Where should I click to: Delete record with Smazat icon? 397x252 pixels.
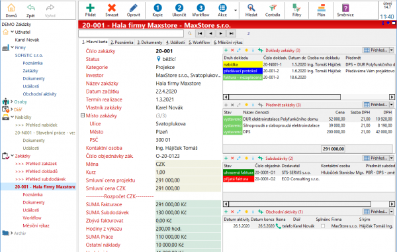point(112,7)
